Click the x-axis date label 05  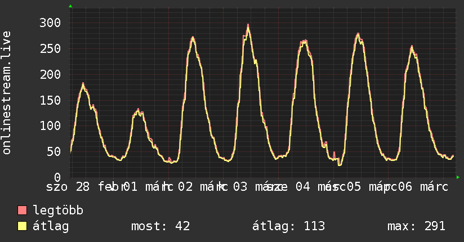(x=354, y=187)
